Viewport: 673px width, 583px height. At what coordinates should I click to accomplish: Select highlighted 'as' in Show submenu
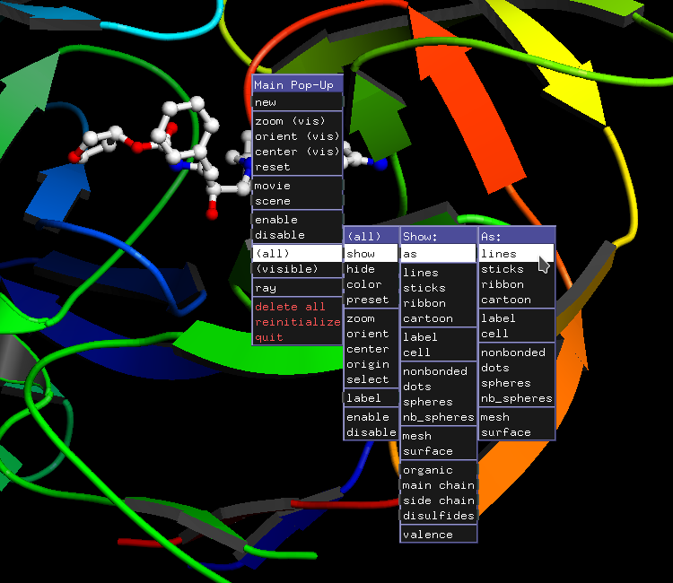click(x=438, y=254)
